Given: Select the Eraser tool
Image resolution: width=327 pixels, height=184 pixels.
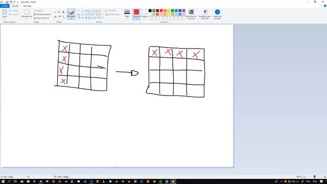Looking at the screenshot, I should (55, 17).
